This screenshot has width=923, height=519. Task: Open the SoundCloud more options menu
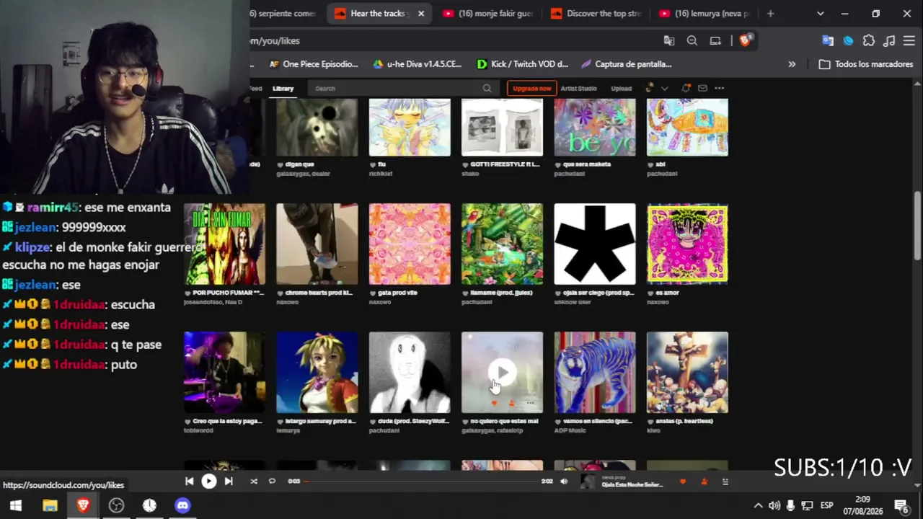(x=719, y=88)
